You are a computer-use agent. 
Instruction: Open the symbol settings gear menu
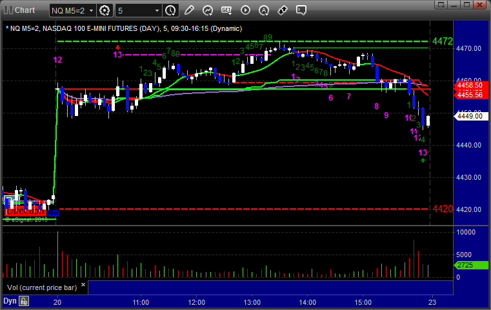[x=105, y=11]
